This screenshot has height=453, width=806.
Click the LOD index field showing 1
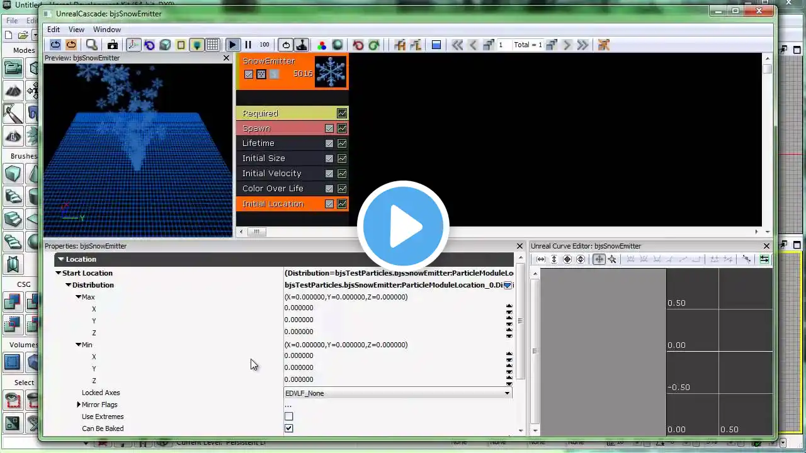(504, 45)
